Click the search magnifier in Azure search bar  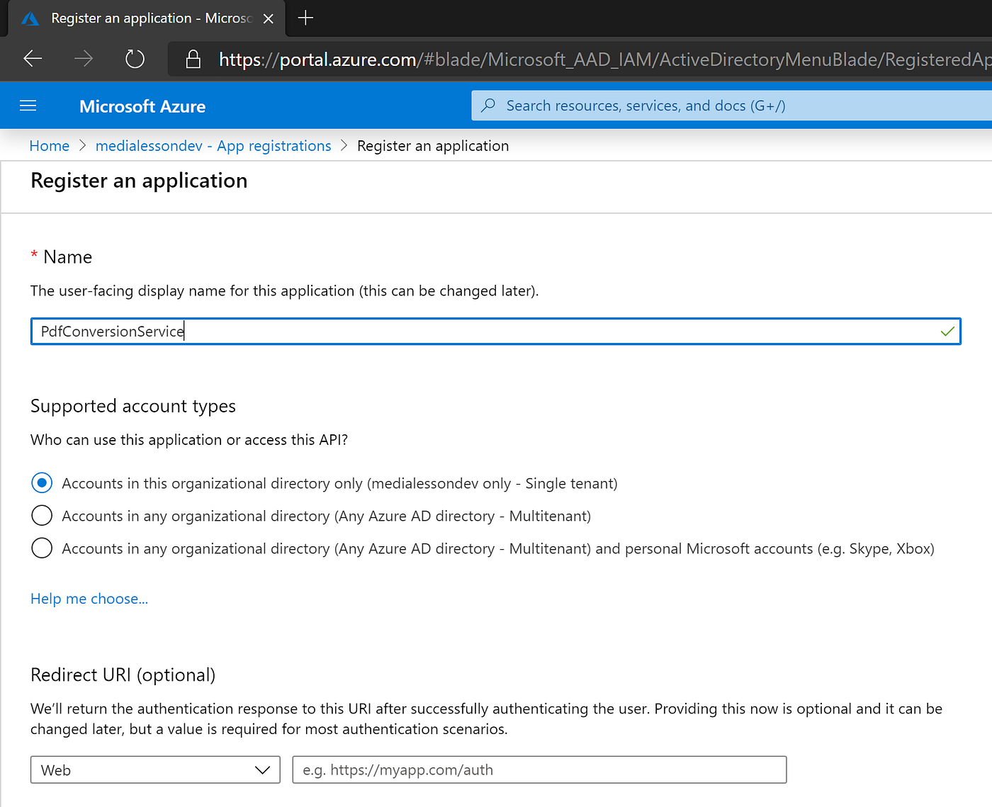tap(488, 105)
